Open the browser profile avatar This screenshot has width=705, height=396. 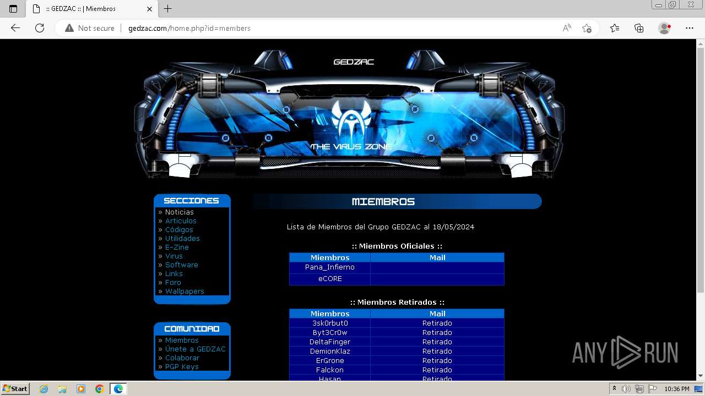(665, 28)
